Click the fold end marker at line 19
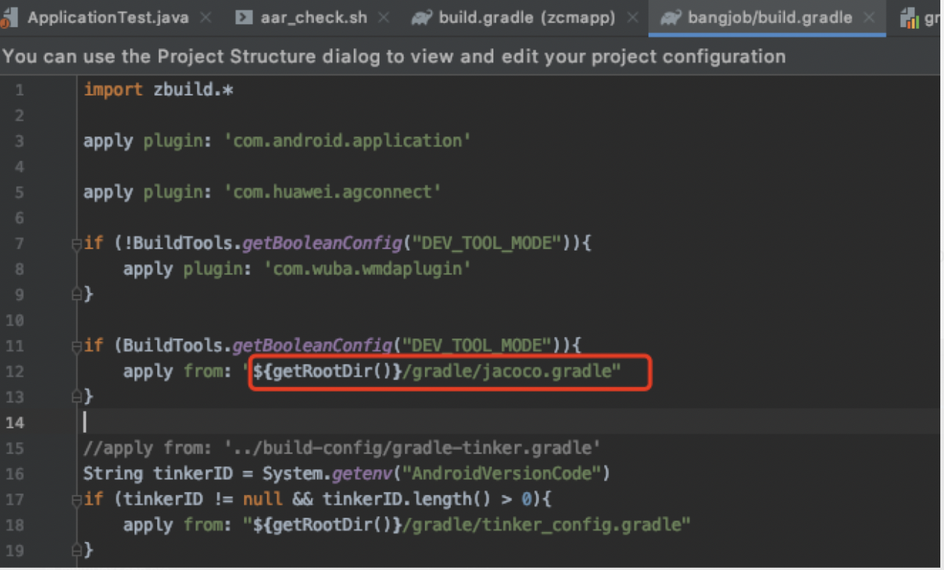This screenshot has width=944, height=570. pos(76,550)
